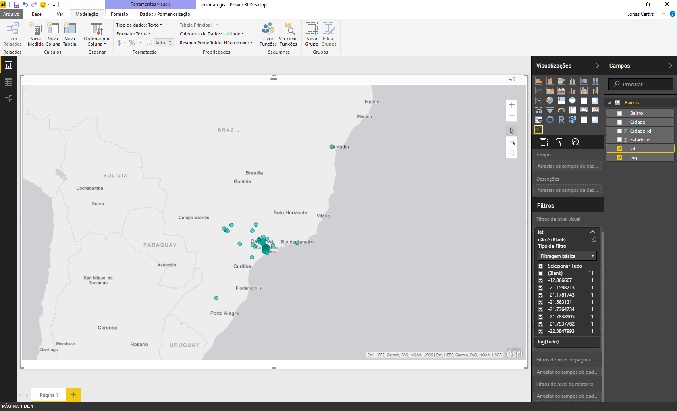The width and height of the screenshot is (677, 411).
Task: Check the Bairro field
Action: click(x=619, y=113)
